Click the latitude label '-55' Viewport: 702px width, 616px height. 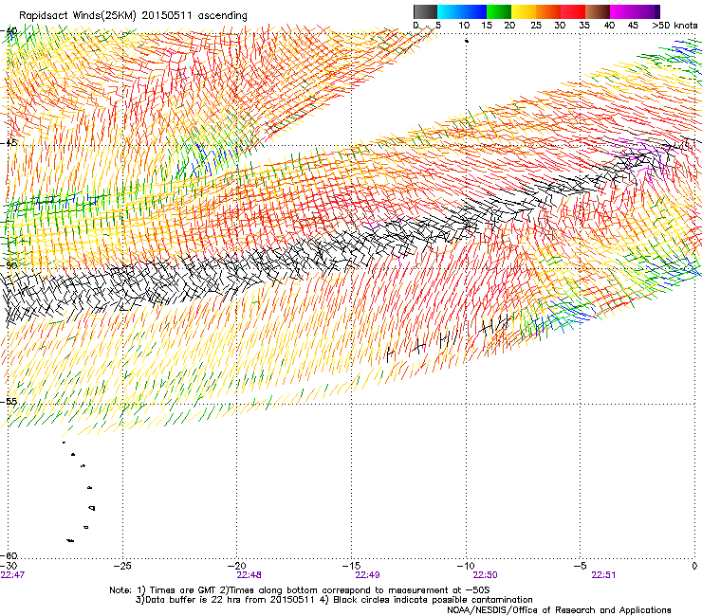pyautogui.click(x=9, y=402)
